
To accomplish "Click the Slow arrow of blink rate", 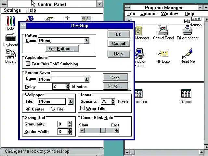I will 82,131.
